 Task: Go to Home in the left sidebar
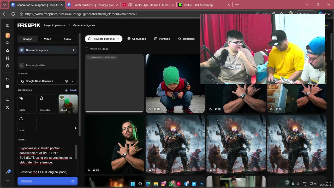pos(8,51)
